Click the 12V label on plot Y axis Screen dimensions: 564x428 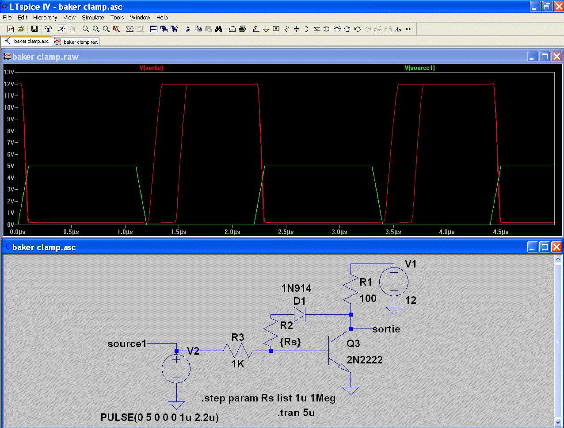coord(9,84)
